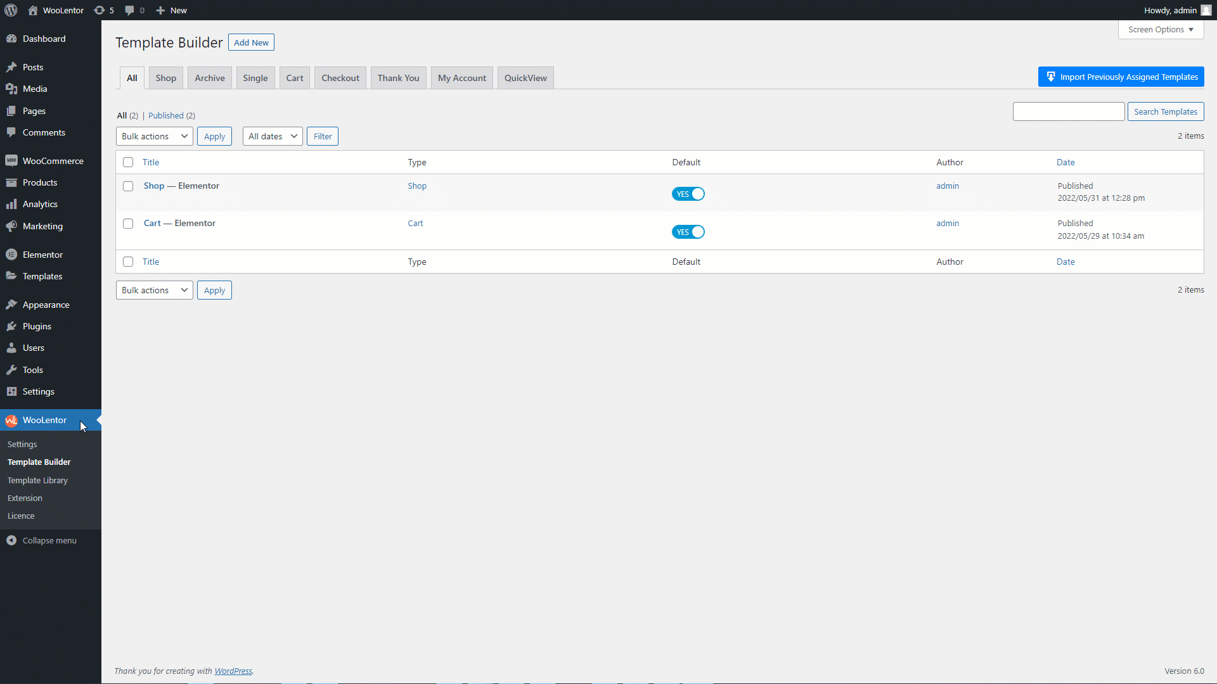Viewport: 1217px width, 684px height.
Task: Switch to the Checkout tab
Action: tap(340, 77)
